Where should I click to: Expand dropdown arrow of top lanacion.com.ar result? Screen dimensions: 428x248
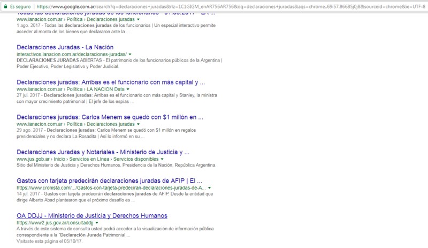pyautogui.click(x=138, y=19)
